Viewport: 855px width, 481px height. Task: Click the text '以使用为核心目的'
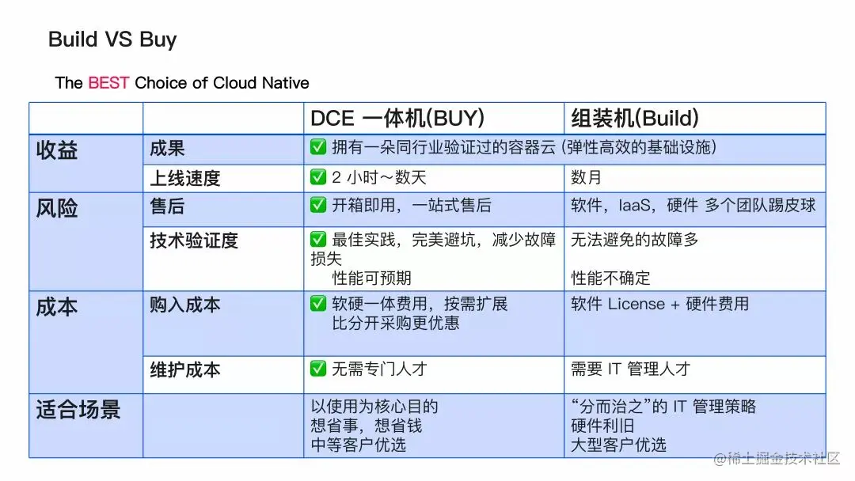pyautogui.click(x=374, y=407)
